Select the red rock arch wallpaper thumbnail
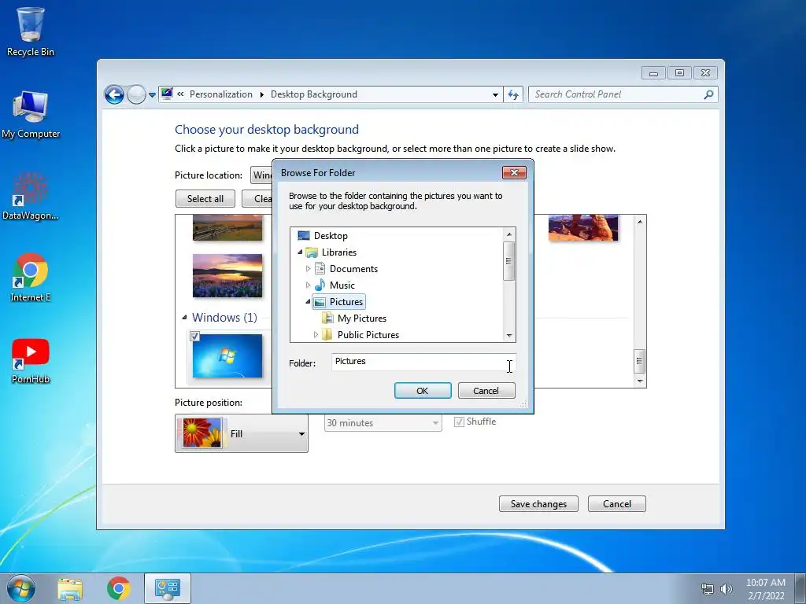Image resolution: width=806 pixels, height=604 pixels. tap(583, 228)
